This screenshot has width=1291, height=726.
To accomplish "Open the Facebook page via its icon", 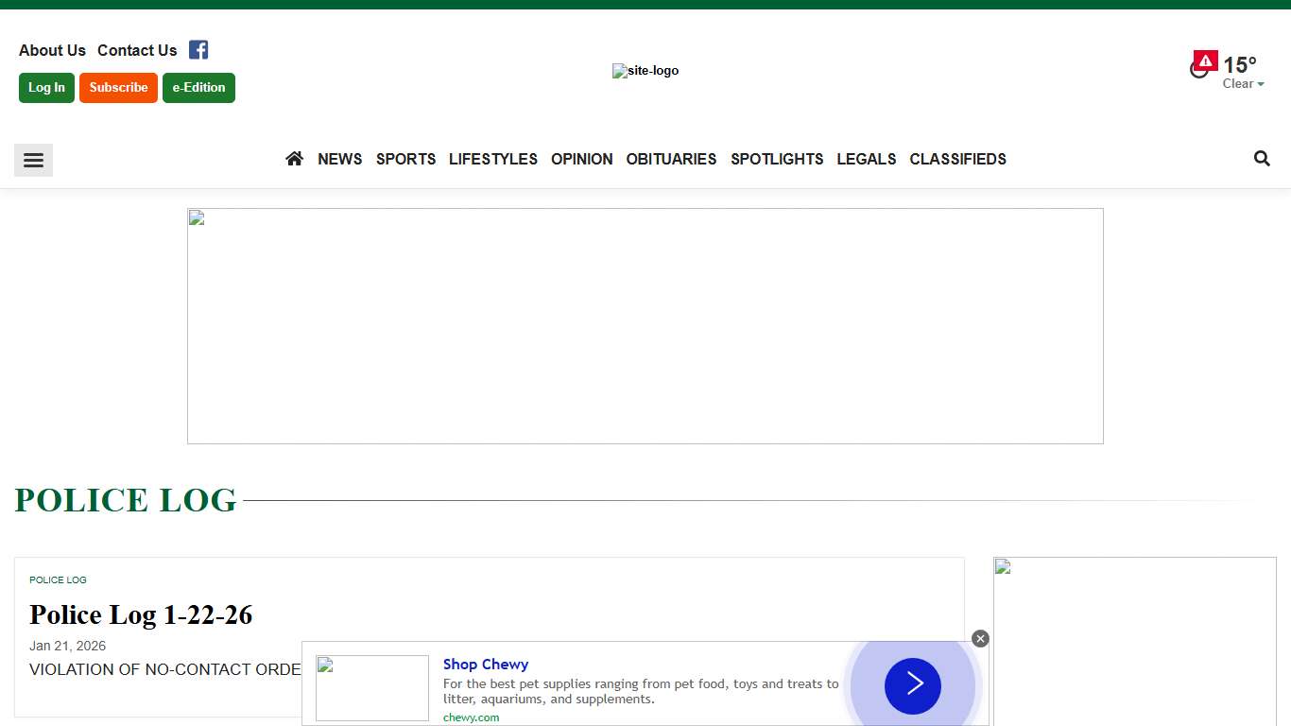I will click(198, 49).
